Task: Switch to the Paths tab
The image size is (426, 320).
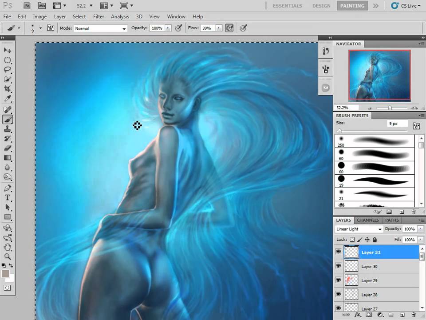Action: coord(392,220)
